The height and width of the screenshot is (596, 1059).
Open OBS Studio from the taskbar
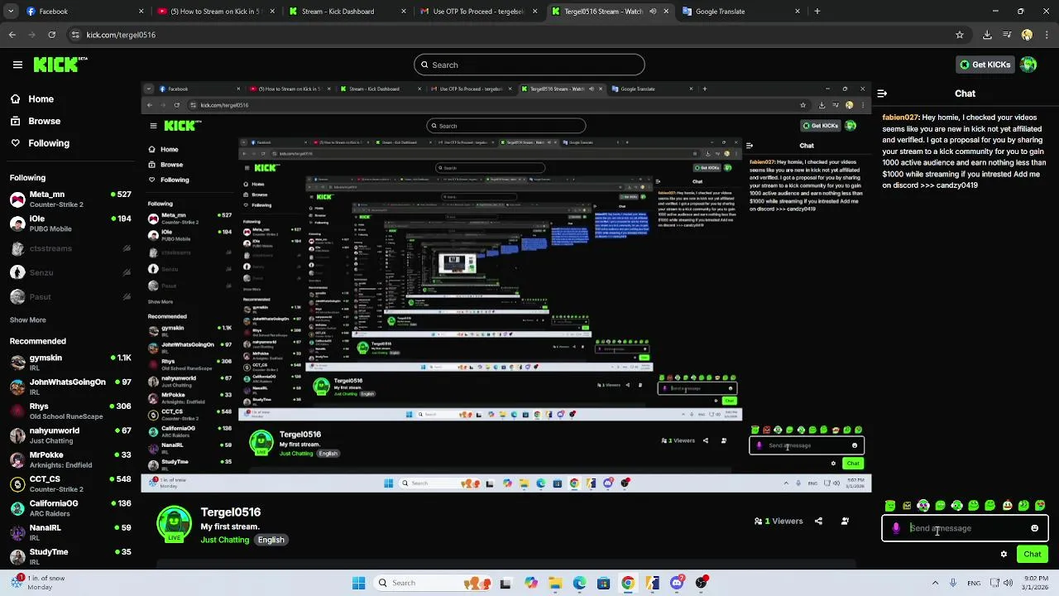(702, 583)
